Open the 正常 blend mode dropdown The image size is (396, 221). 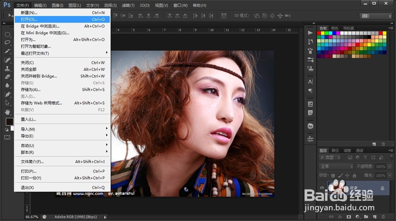(x=337, y=167)
